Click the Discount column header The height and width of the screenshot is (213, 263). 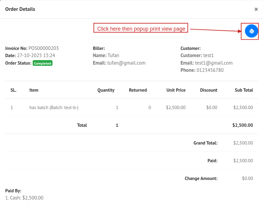pos(209,90)
